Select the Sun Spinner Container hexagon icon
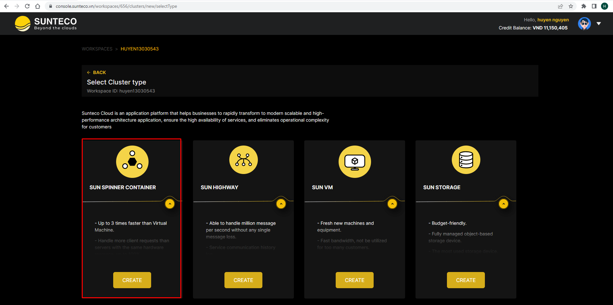Viewport: 613px width, 305px height. (x=132, y=162)
